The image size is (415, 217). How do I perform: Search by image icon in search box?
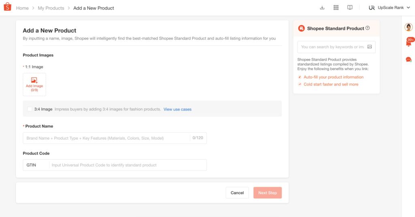370,47
